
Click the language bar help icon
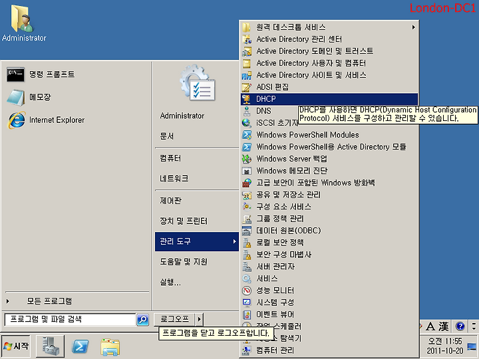pos(460,326)
